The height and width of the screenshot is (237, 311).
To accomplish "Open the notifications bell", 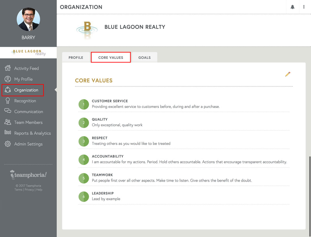I will [x=292, y=7].
